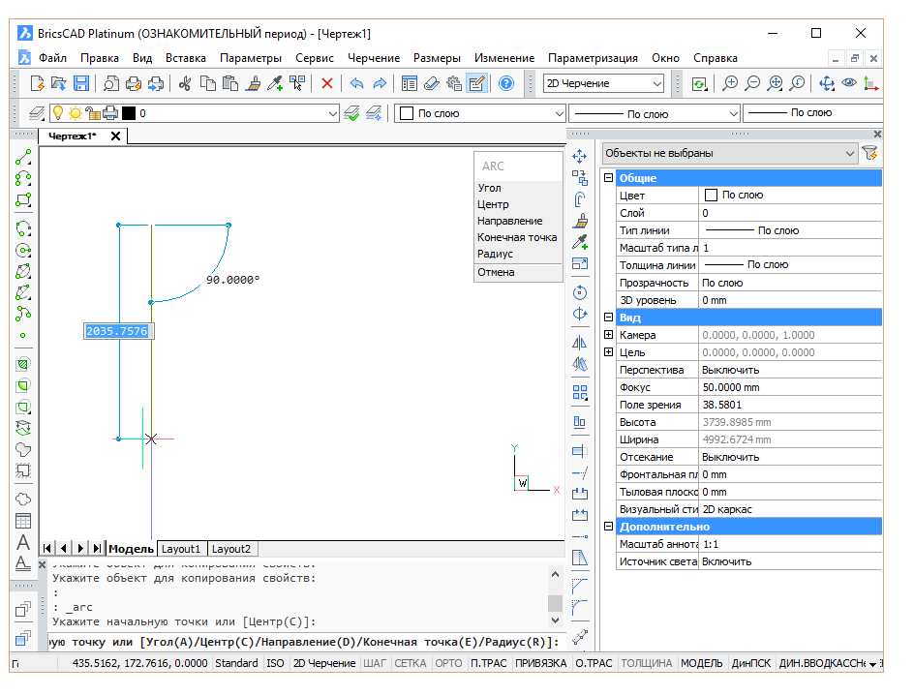Switch to the Layout1 tab
This screenshot has height=696, width=914.
[x=181, y=548]
